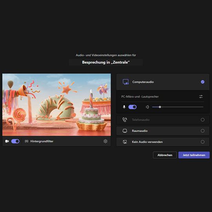Open video settings gear icon

[105, 141]
